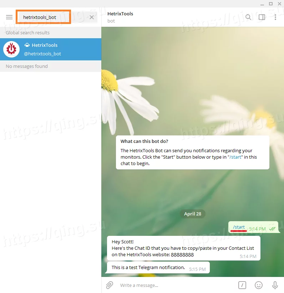Click the /start link in bot description
The image size is (284, 293).
235,157
